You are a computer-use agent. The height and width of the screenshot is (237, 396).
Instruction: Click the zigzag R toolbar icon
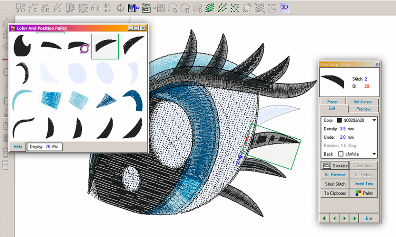(45, 8)
